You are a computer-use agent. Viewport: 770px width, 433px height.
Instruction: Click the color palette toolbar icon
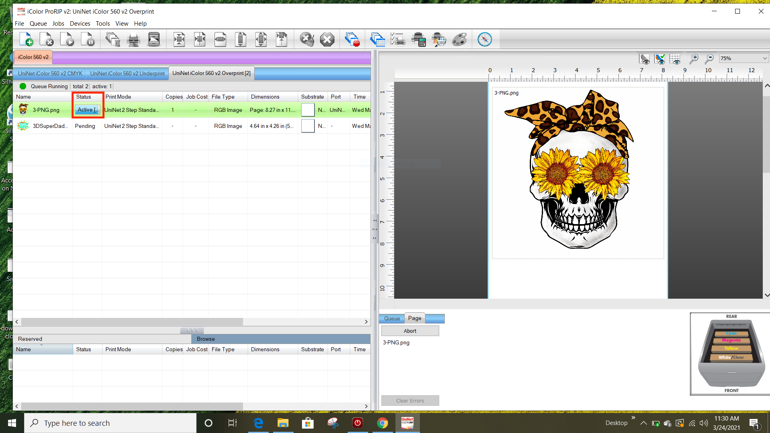coord(459,39)
